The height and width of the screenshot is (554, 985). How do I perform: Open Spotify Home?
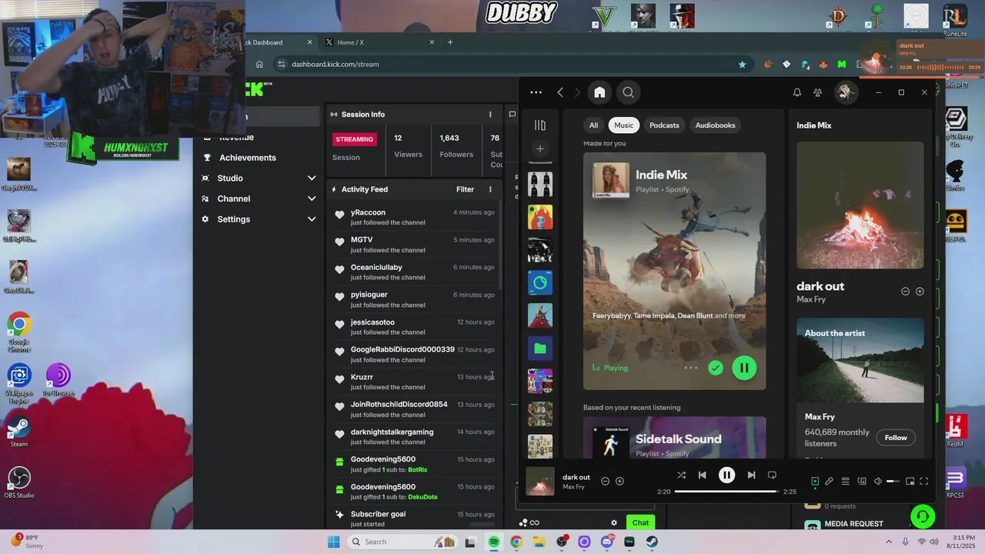pyautogui.click(x=599, y=92)
